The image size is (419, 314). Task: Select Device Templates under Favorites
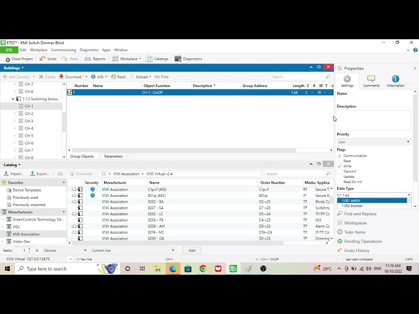(27, 190)
